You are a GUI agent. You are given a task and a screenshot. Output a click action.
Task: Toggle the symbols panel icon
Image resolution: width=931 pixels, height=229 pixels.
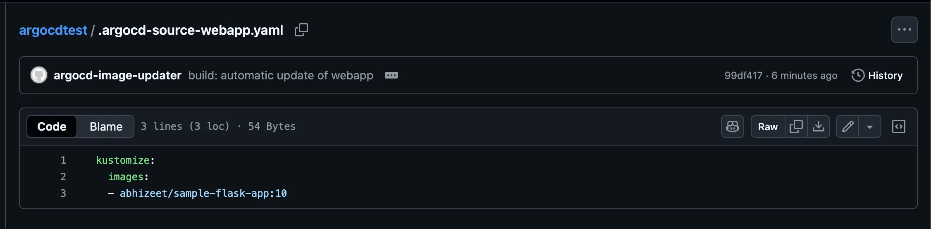(x=898, y=126)
